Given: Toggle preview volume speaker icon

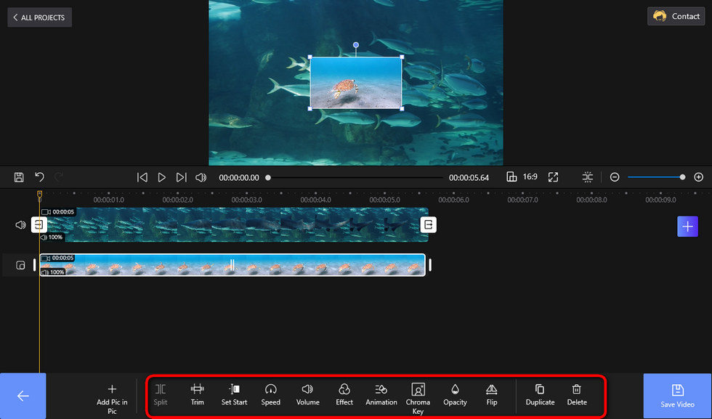Looking at the screenshot, I should tap(201, 177).
